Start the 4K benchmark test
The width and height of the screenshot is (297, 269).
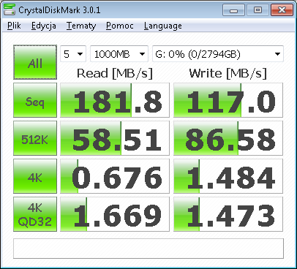tap(35, 176)
